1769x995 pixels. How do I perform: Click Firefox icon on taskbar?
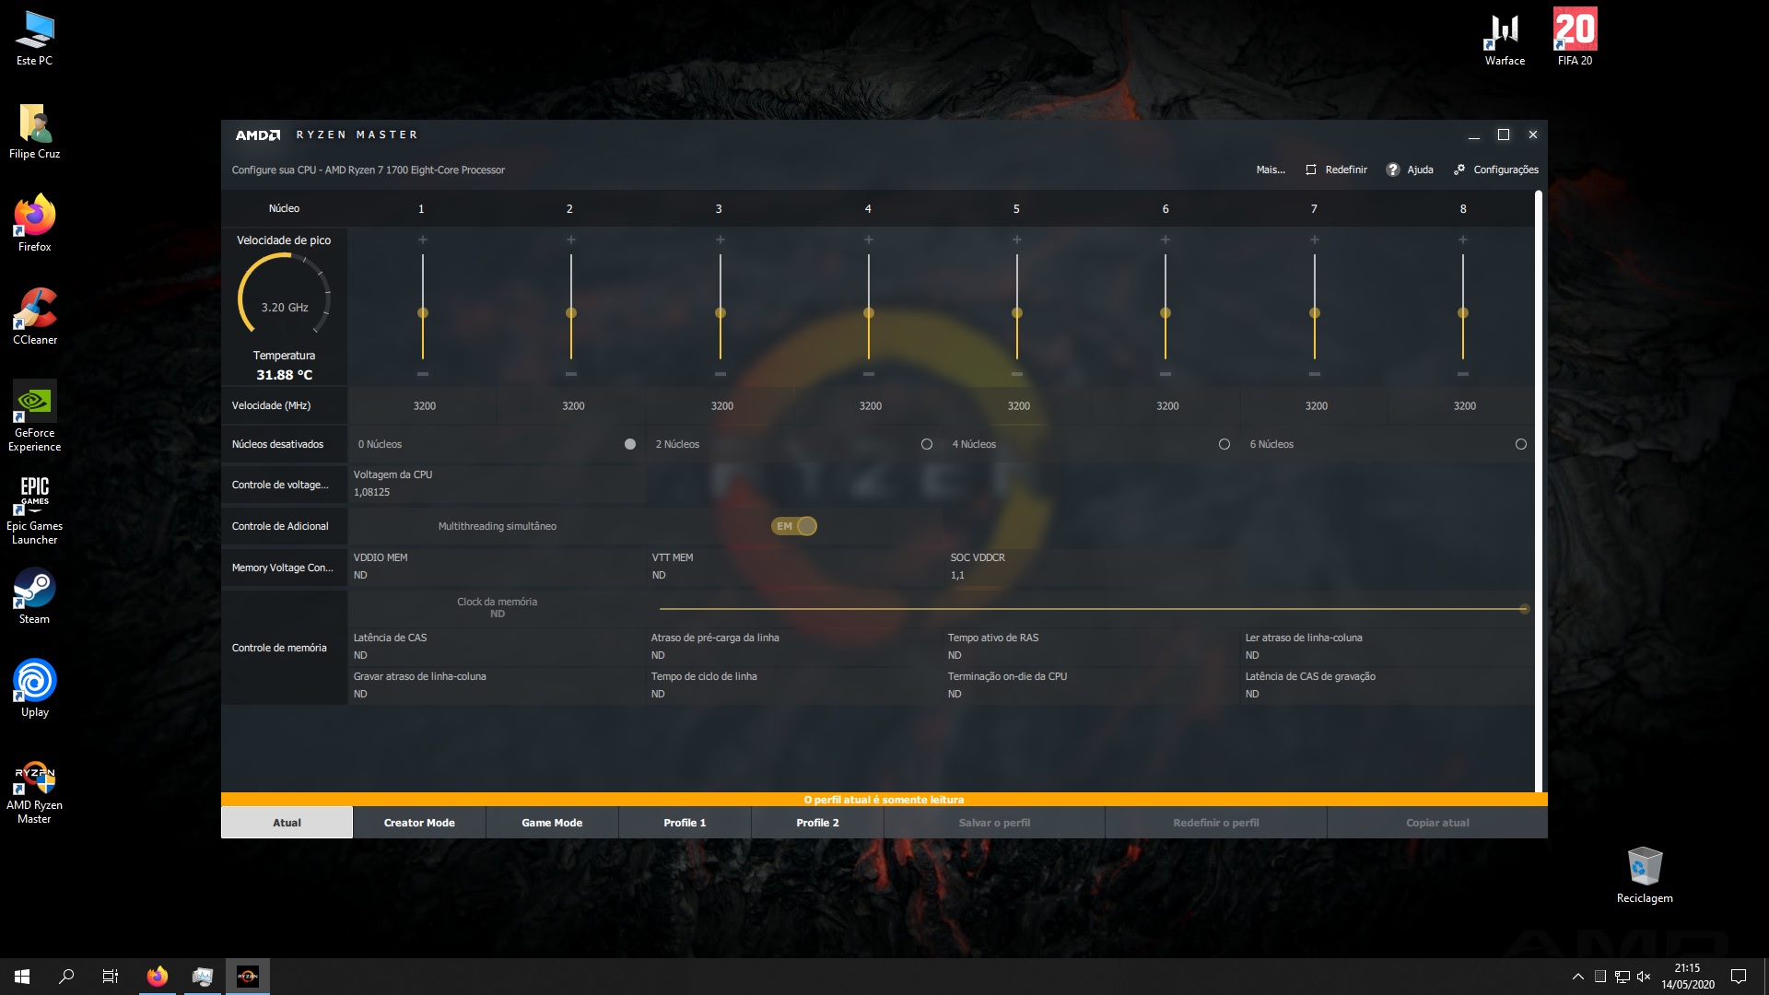coord(158,977)
